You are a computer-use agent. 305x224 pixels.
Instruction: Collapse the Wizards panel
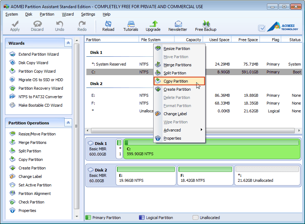tap(68, 43)
